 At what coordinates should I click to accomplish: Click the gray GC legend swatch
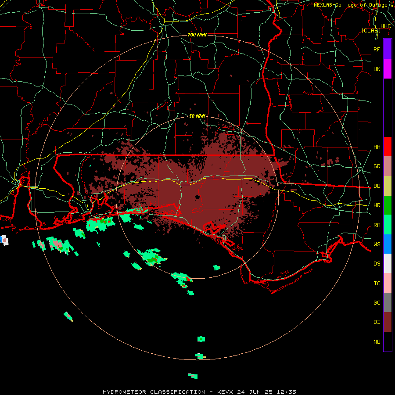(388, 302)
